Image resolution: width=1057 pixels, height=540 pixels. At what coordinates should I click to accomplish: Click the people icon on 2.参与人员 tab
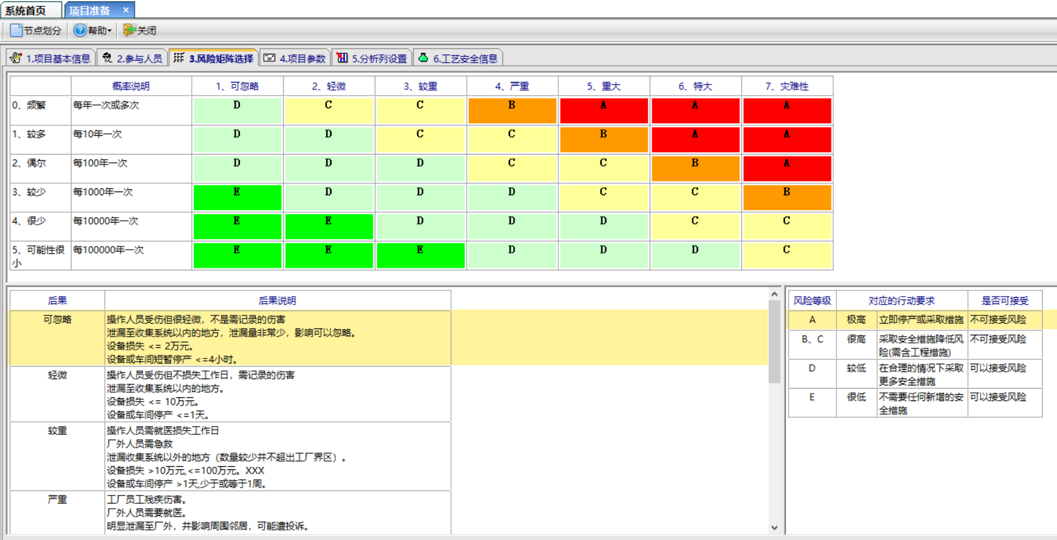tap(107, 58)
